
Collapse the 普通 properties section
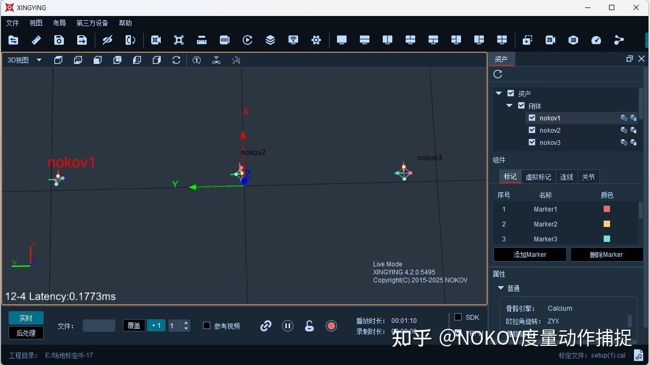(500, 288)
